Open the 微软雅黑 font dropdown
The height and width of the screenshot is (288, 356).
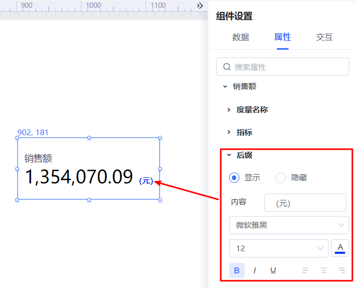point(289,225)
